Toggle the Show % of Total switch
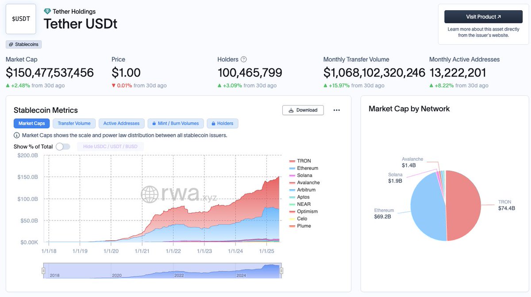531x297 pixels. coord(63,147)
